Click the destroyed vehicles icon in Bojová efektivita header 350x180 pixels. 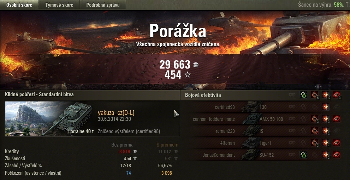click(336, 95)
